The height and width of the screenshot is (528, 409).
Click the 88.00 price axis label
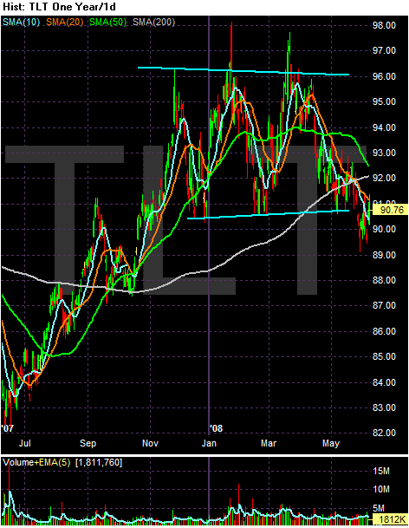click(x=384, y=280)
